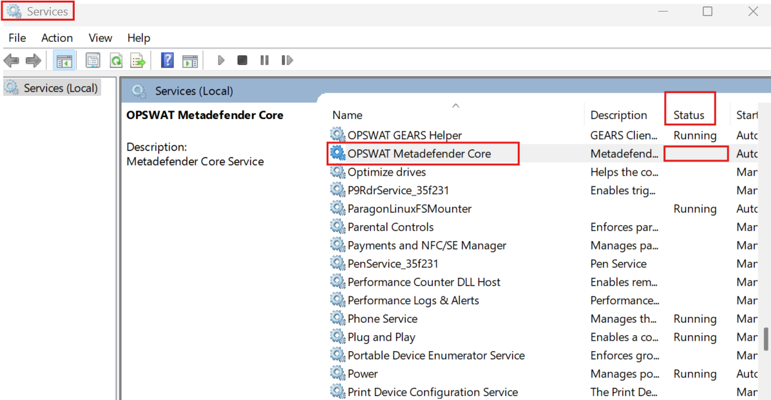Click the Restart Service icon

(287, 60)
